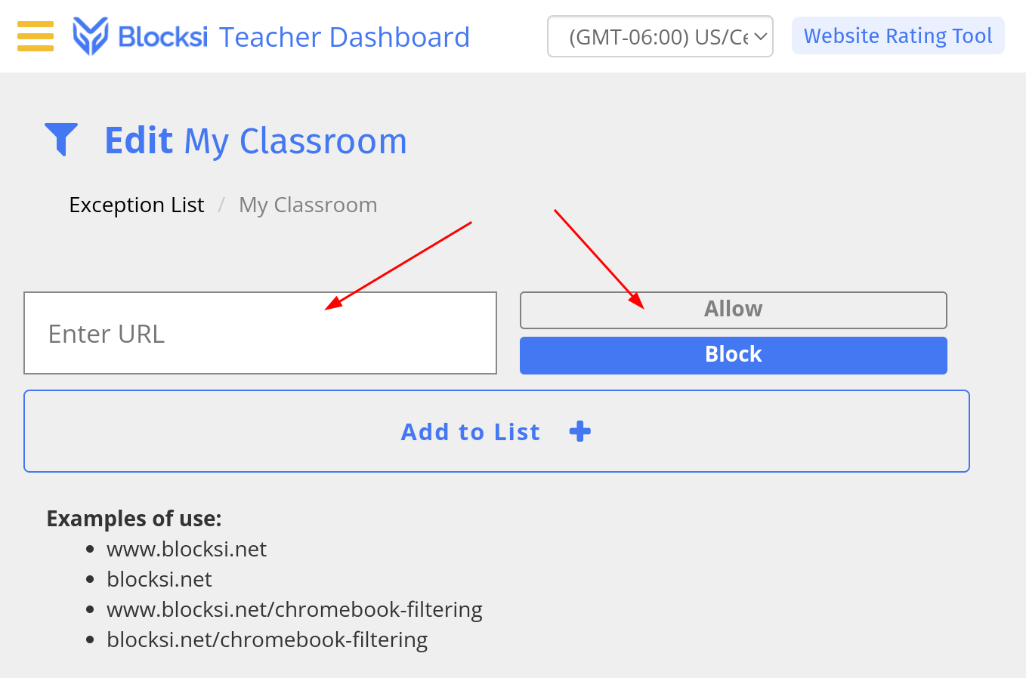Click the www.blocksi.net/chromebook-filtering example
Viewport: 1026px width, 678px height.
click(295, 609)
